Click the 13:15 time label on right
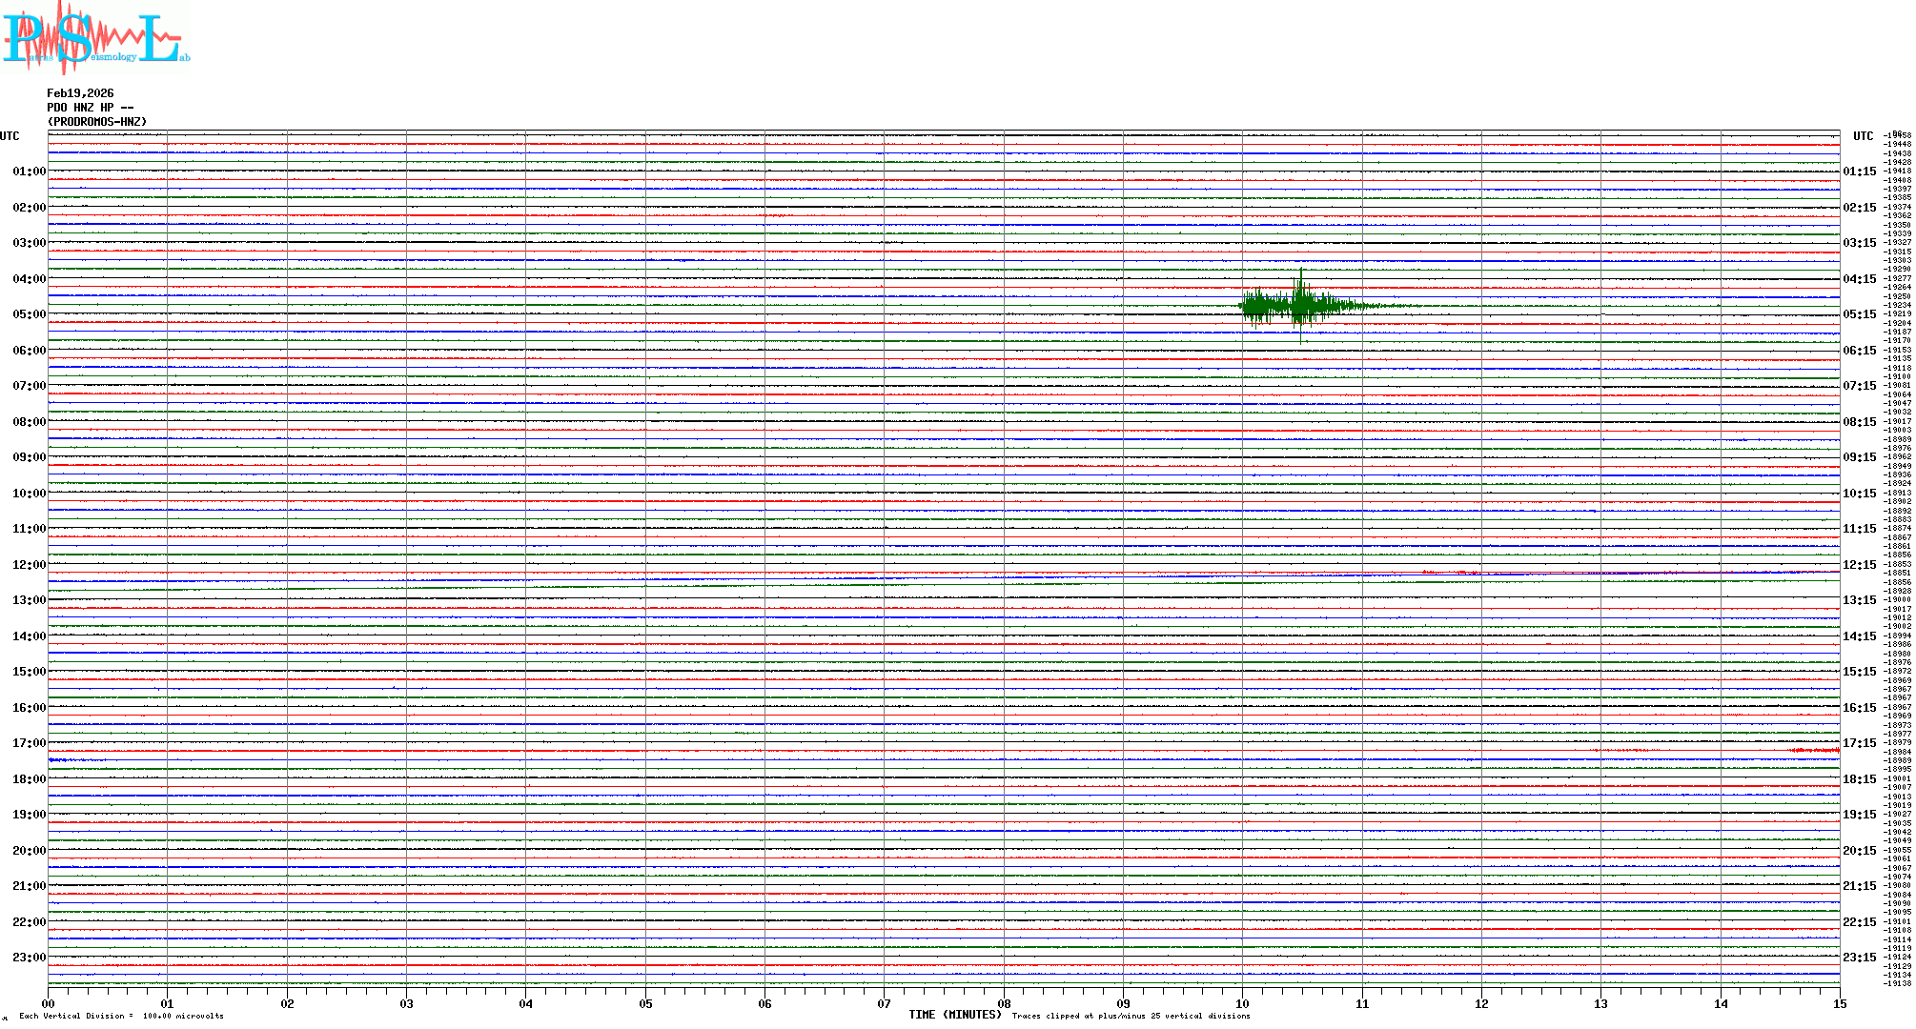Viewport: 1916px width, 1029px height. pos(1859,600)
